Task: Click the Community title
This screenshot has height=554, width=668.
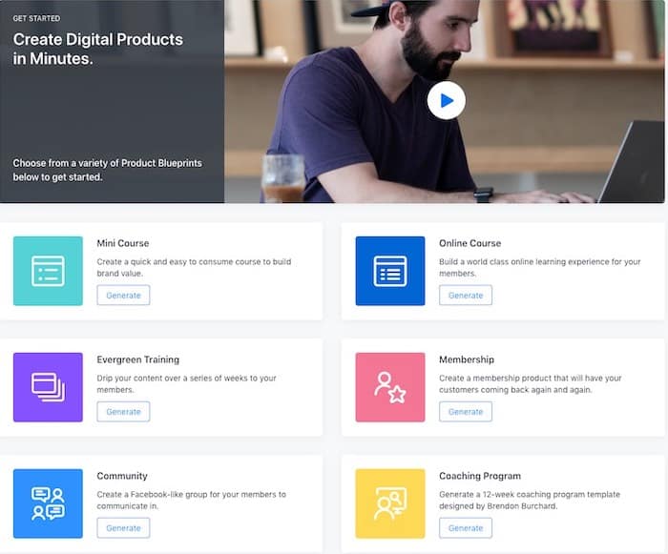Action: 122,476
